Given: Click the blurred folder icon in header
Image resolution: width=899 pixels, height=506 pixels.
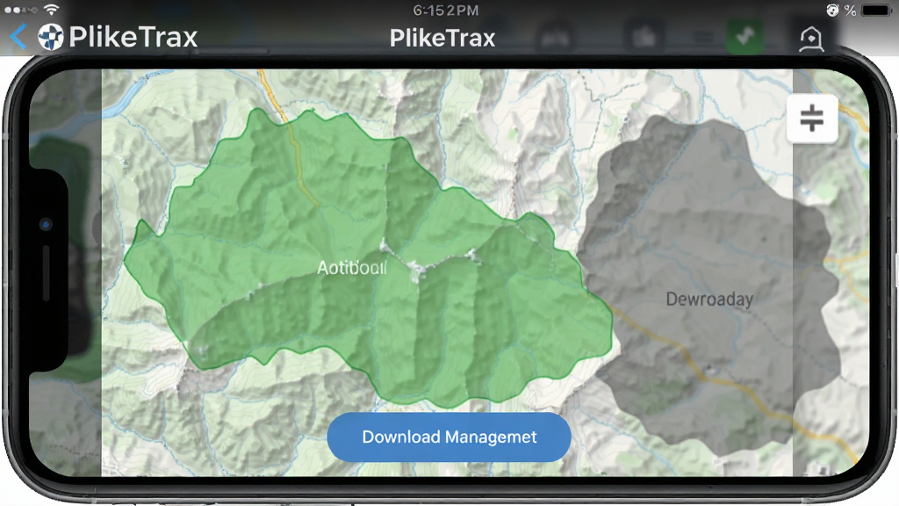Looking at the screenshot, I should pos(644,38).
